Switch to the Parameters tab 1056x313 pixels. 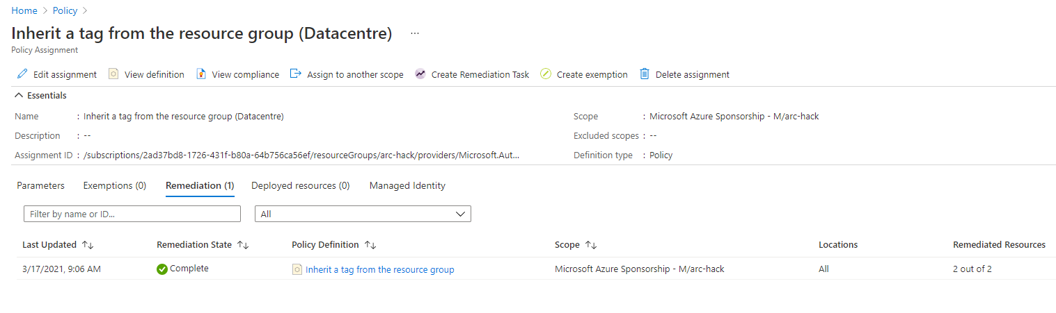pos(40,185)
